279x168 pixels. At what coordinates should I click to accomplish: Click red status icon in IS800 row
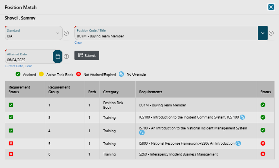point(263,143)
